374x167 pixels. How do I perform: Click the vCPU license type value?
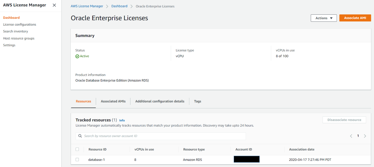(x=180, y=56)
